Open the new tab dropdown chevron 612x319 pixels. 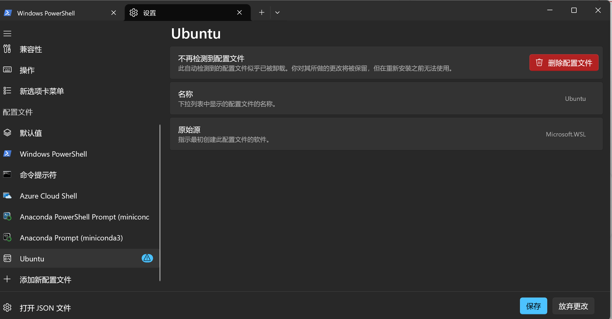coord(277,12)
